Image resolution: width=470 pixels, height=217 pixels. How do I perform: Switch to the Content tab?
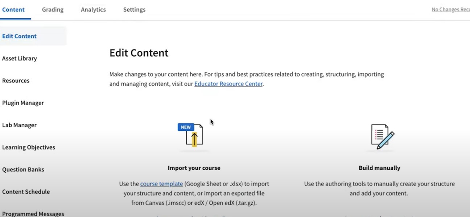pos(13,10)
